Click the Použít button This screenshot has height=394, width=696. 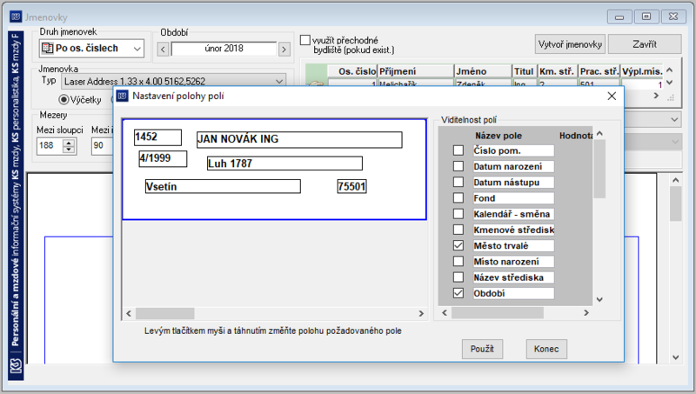pyautogui.click(x=482, y=349)
